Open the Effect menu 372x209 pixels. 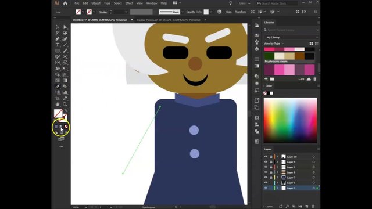(129, 3)
